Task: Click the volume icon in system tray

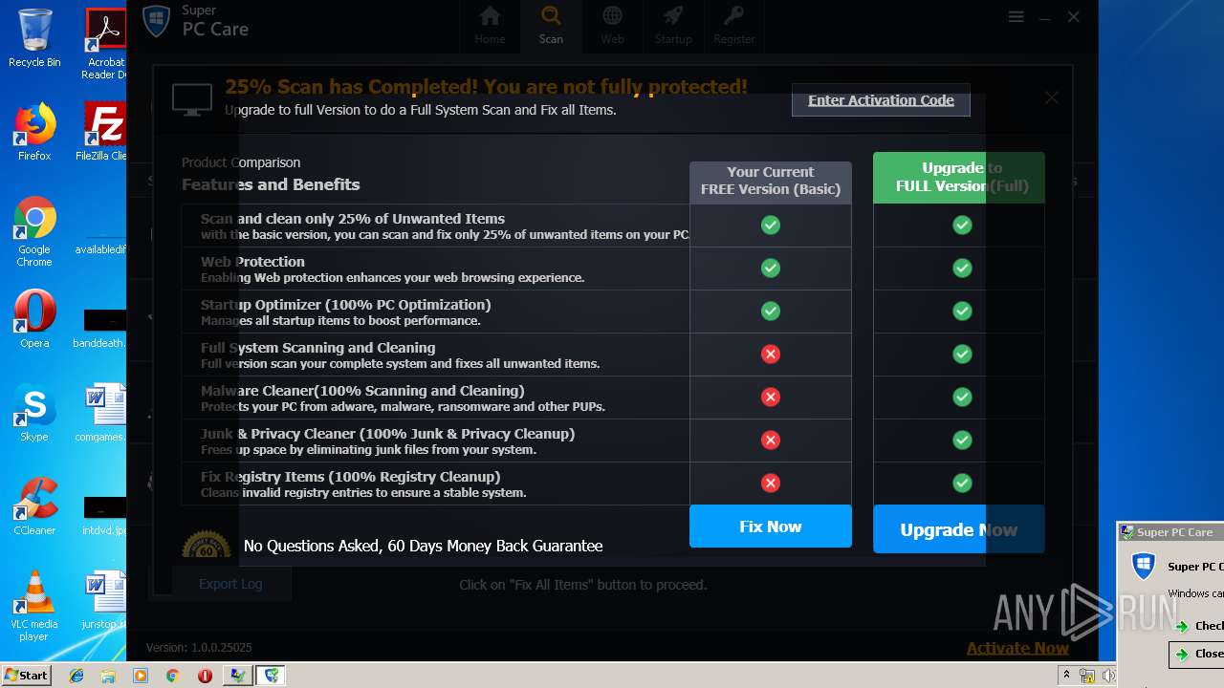Action: pos(1107,676)
